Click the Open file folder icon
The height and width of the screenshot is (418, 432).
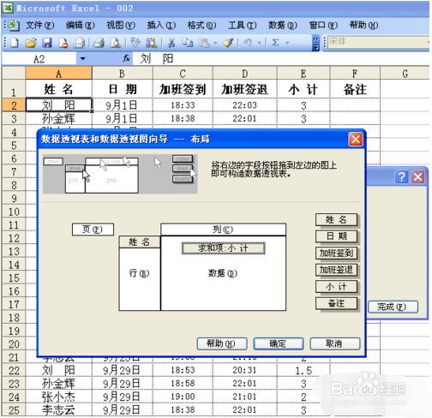pyautogui.click(x=31, y=43)
